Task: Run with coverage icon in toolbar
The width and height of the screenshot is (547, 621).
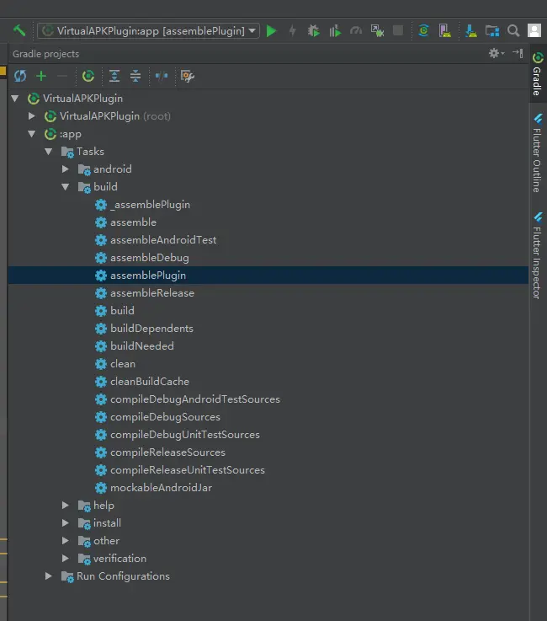Action: tap(335, 31)
